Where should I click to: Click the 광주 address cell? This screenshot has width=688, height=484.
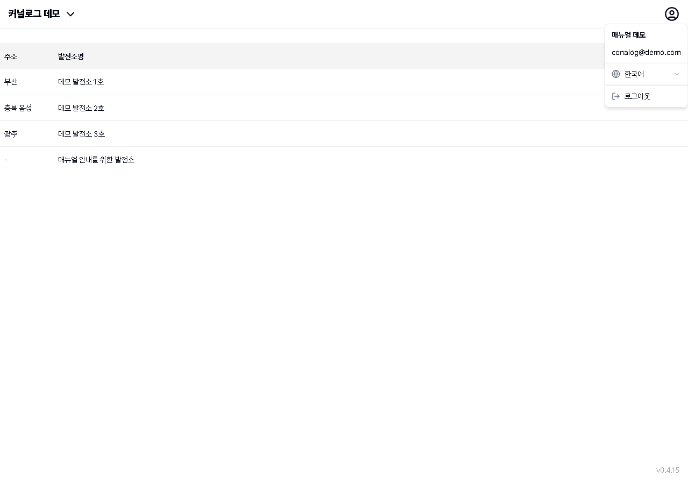11,134
